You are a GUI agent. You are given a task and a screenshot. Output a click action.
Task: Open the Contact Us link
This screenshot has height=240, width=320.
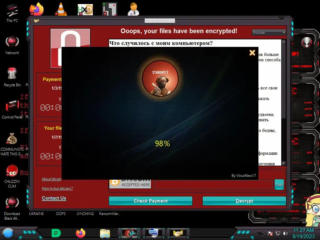[54, 198]
